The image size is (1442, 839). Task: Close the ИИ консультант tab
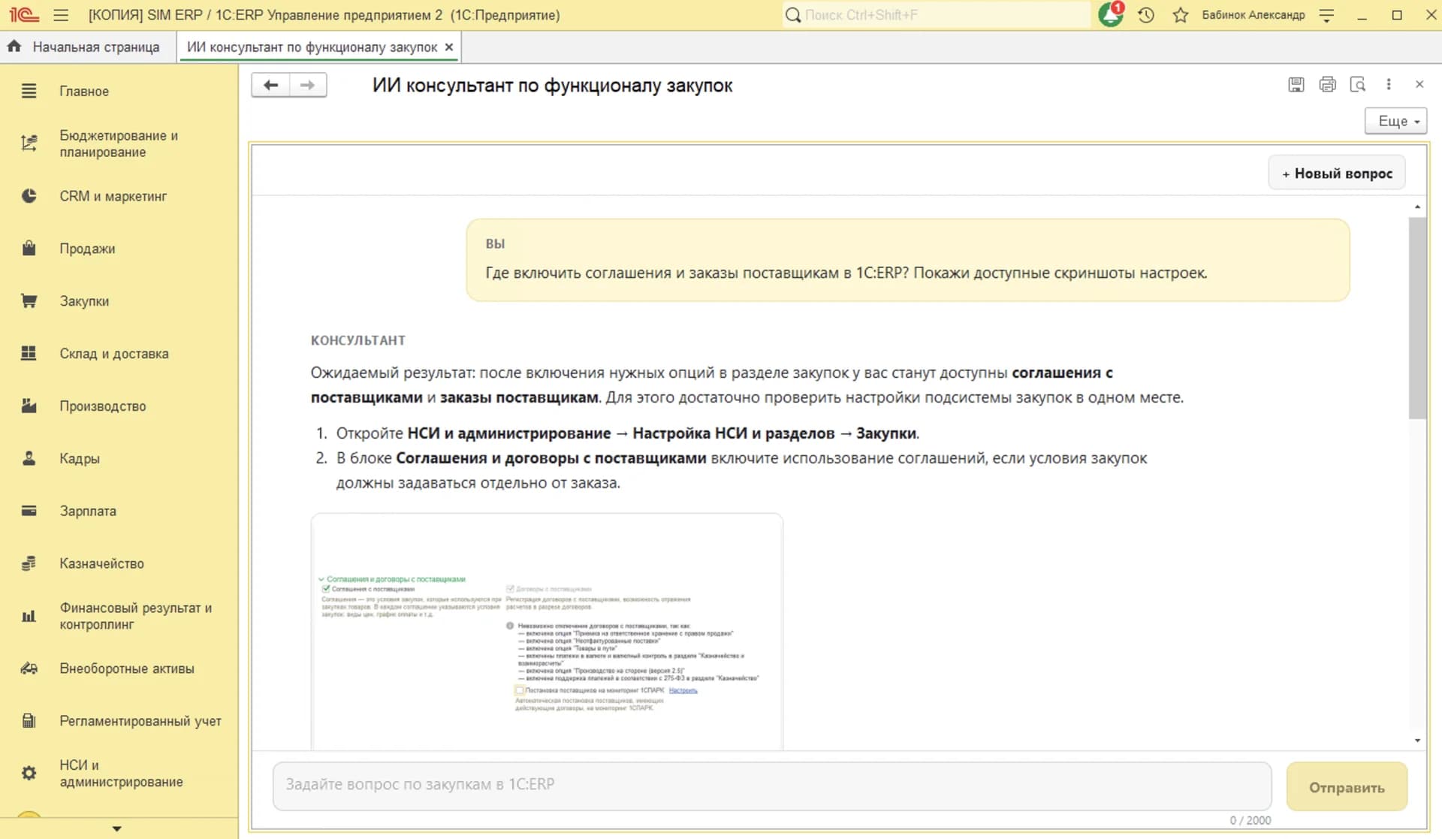click(449, 47)
